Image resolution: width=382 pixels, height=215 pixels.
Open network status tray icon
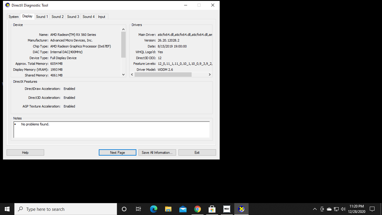point(336,209)
